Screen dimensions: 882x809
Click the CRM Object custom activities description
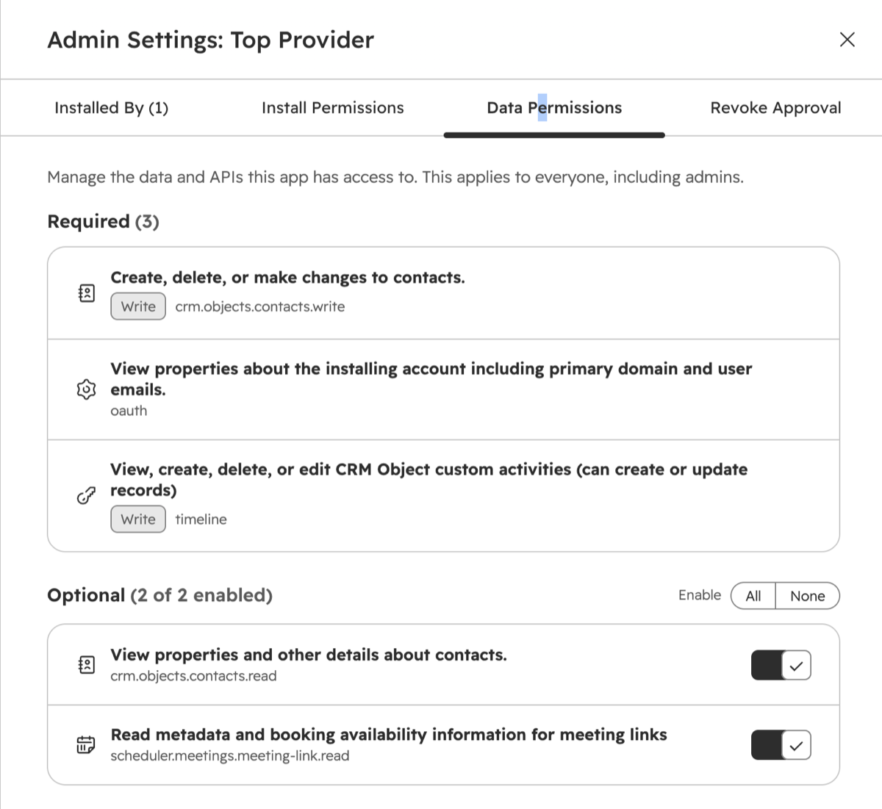(x=429, y=480)
